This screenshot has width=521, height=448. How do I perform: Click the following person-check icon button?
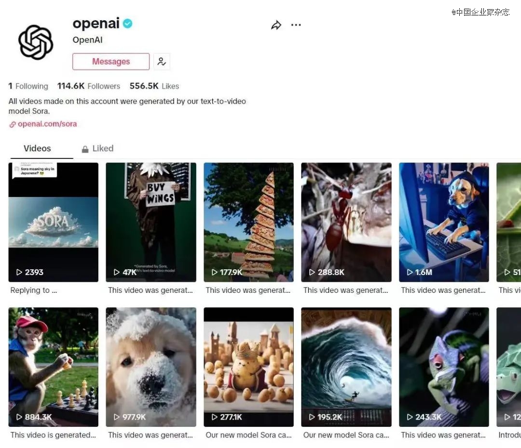coord(162,61)
